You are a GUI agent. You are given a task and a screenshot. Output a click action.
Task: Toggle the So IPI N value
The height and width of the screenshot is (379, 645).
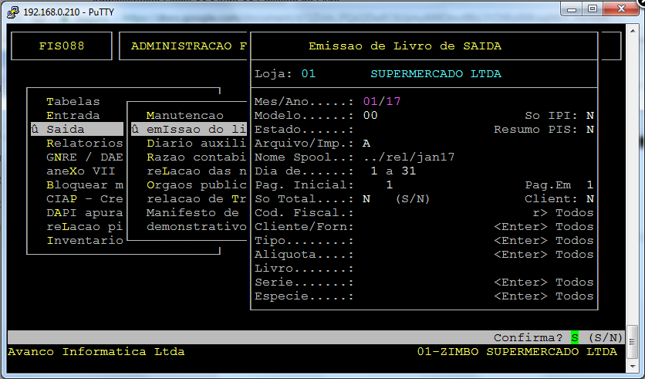point(590,115)
